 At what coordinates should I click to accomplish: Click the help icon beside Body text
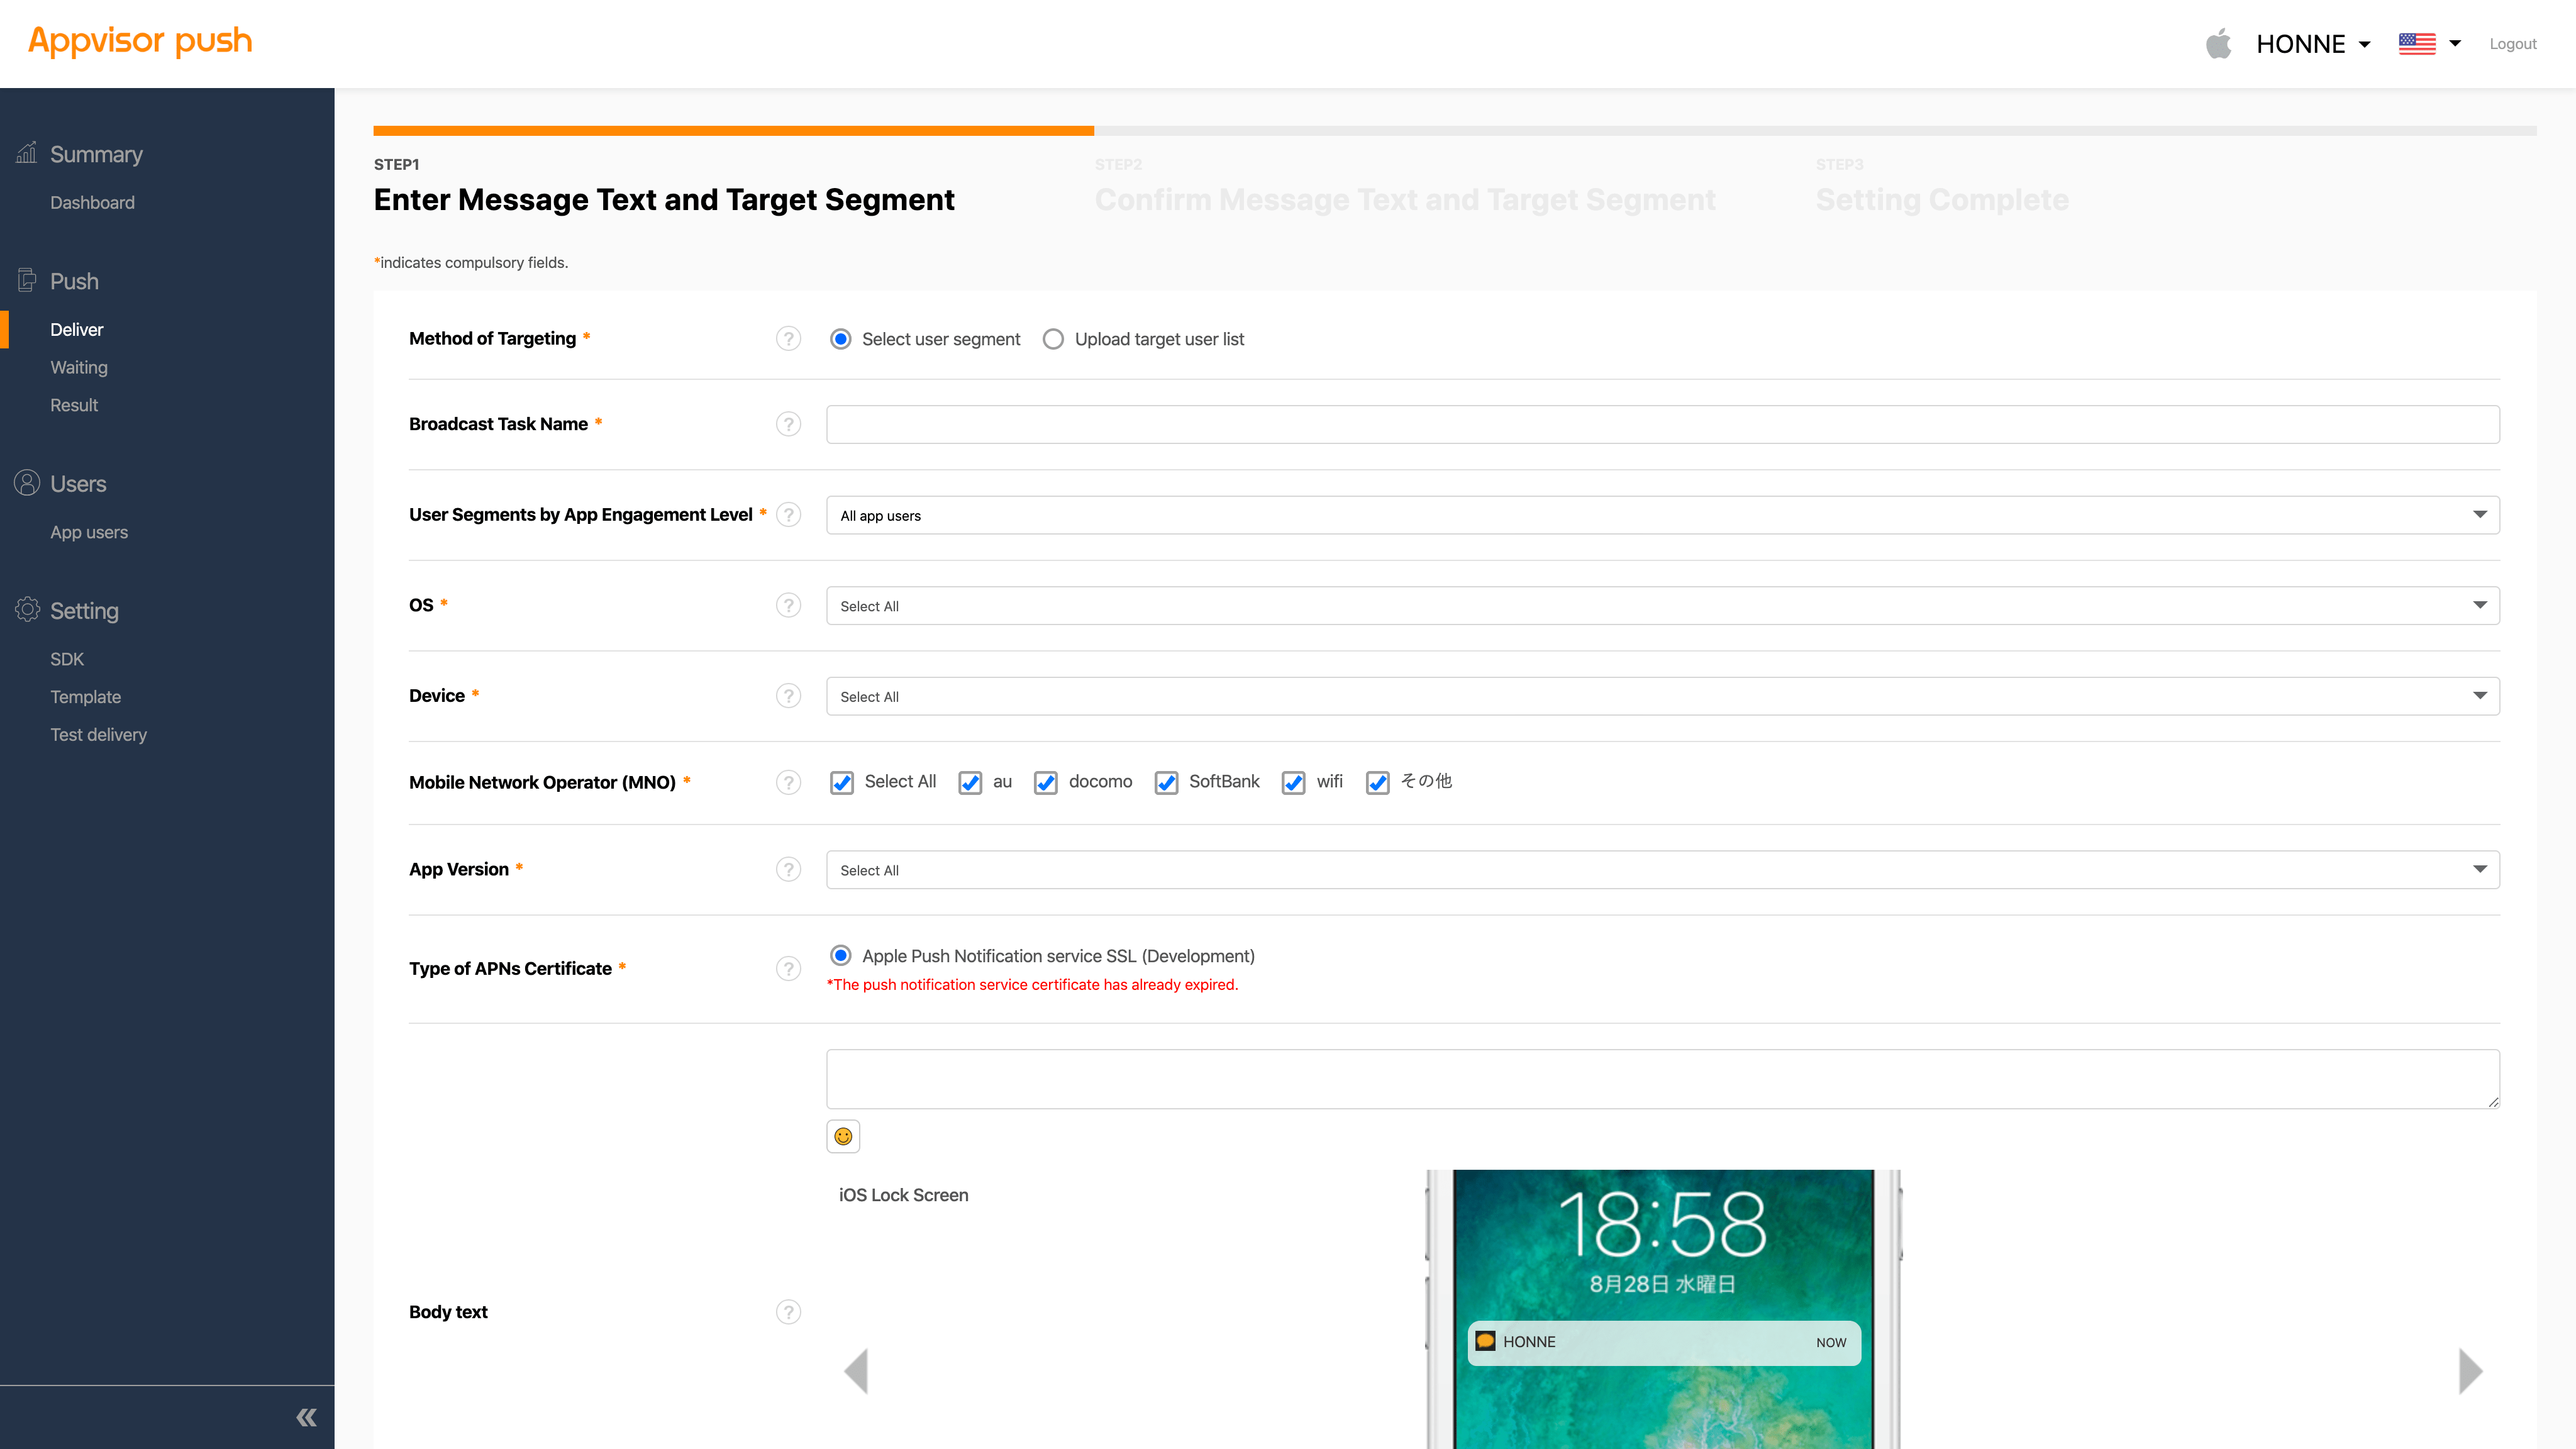[788, 1312]
